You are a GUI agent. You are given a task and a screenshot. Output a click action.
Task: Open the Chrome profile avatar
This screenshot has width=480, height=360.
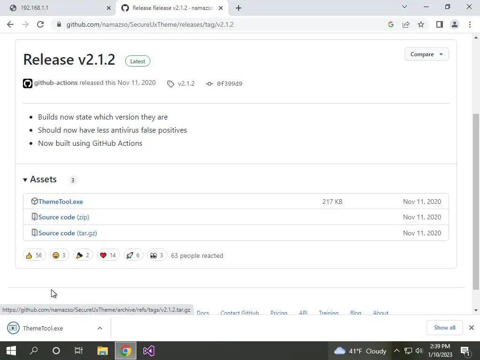coord(455,24)
